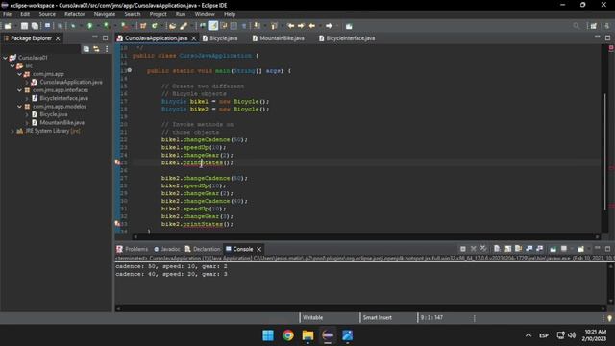Click the error marker on line 25 gutter
Image resolution: width=615 pixels, height=346 pixels.
(117, 162)
